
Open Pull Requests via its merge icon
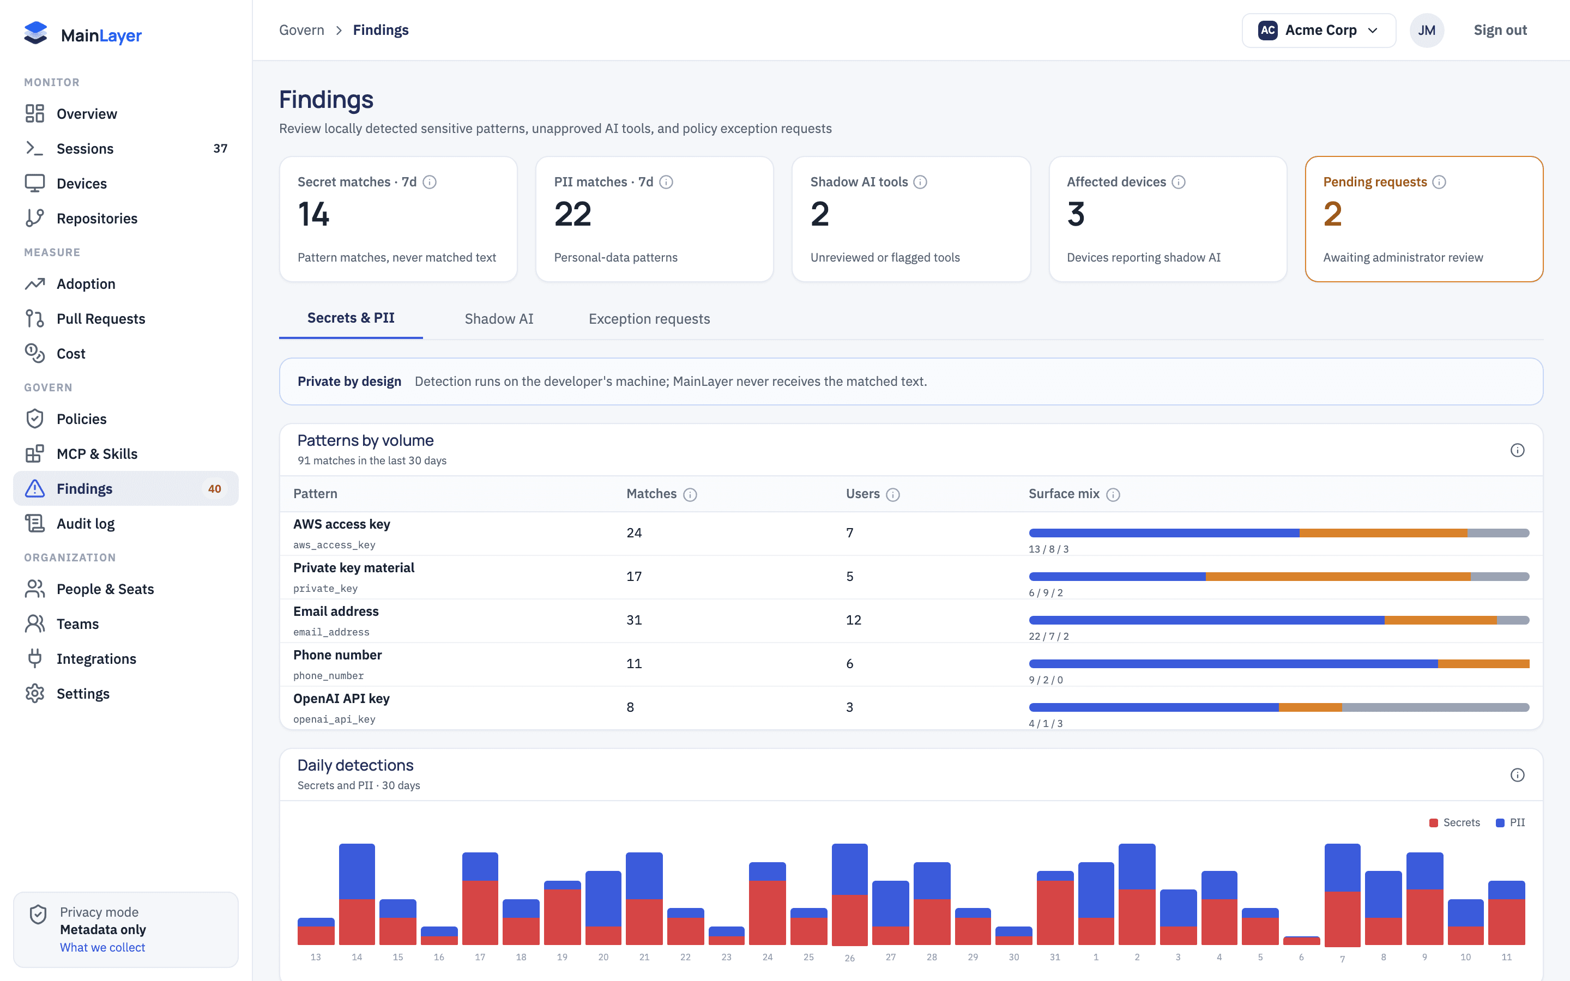pos(35,319)
